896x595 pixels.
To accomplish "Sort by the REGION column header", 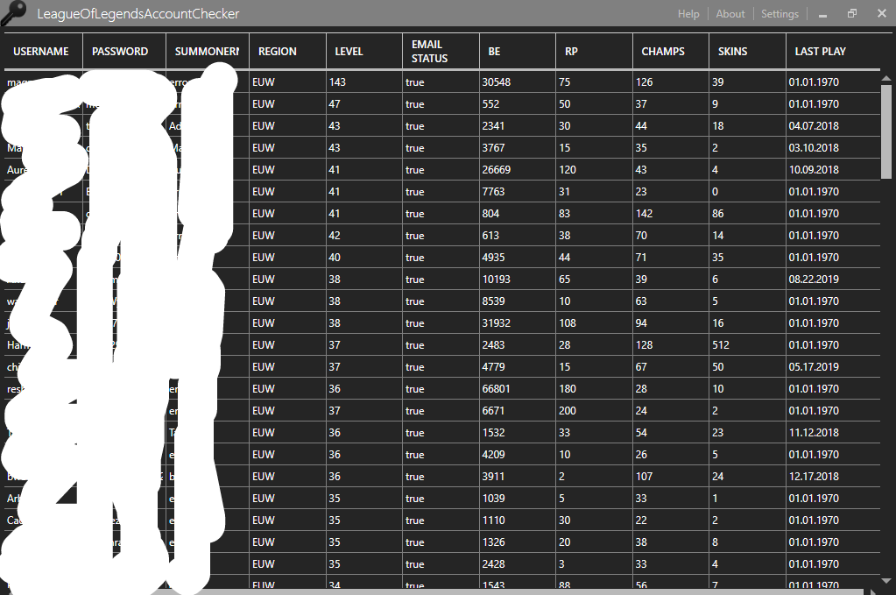I will click(288, 52).
